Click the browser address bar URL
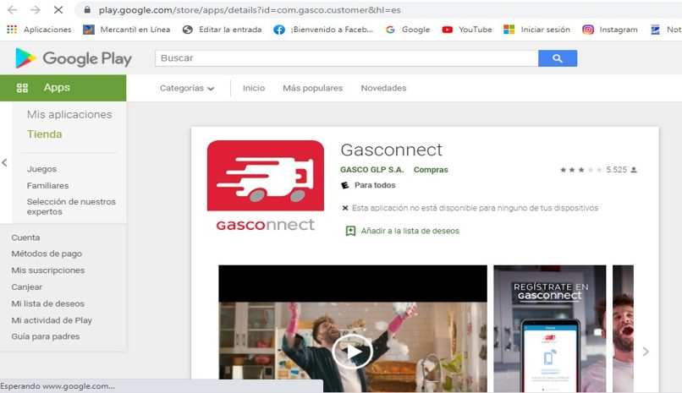The height and width of the screenshot is (393, 682). [250, 9]
